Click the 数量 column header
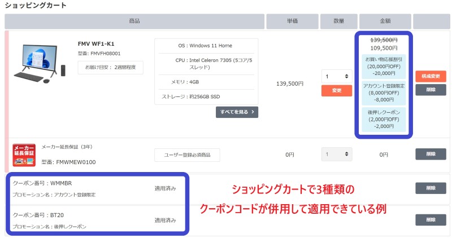Image resolution: width=452 pixels, height=238 pixels. click(338, 21)
